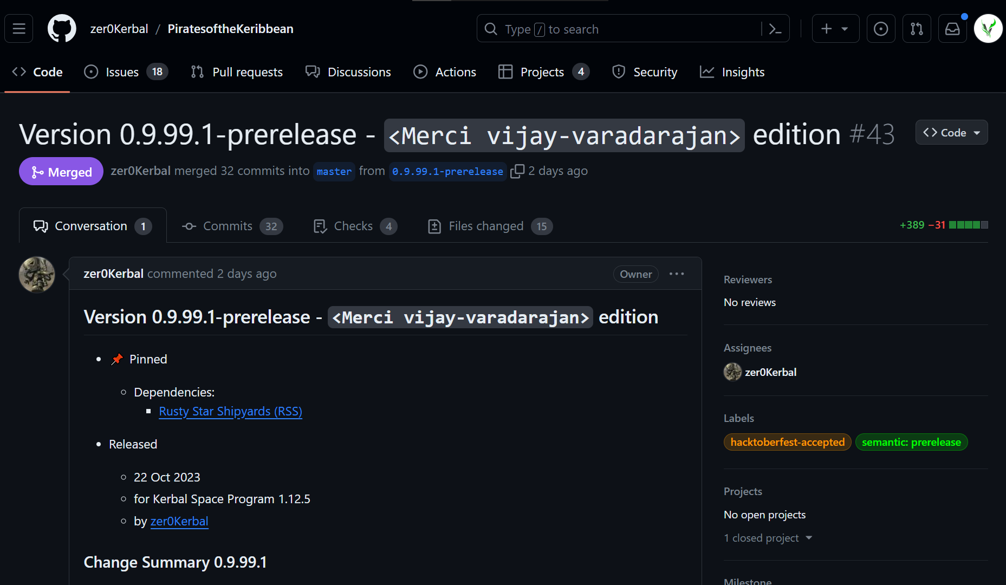Switch to the Code repository tab
This screenshot has height=585, width=1006.
coord(37,72)
